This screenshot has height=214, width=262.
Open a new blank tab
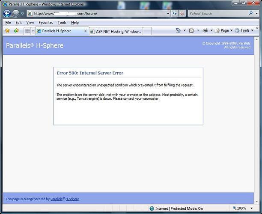tap(147, 31)
